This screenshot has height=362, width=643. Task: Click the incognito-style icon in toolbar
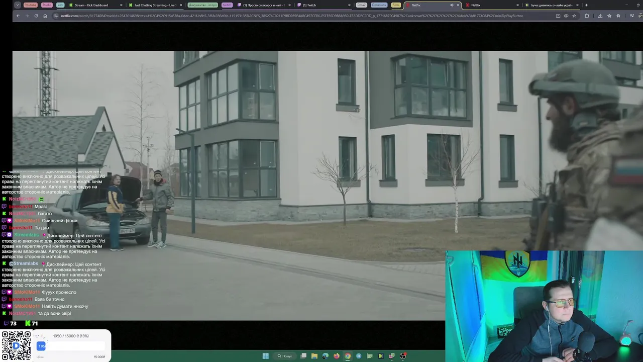(618, 16)
